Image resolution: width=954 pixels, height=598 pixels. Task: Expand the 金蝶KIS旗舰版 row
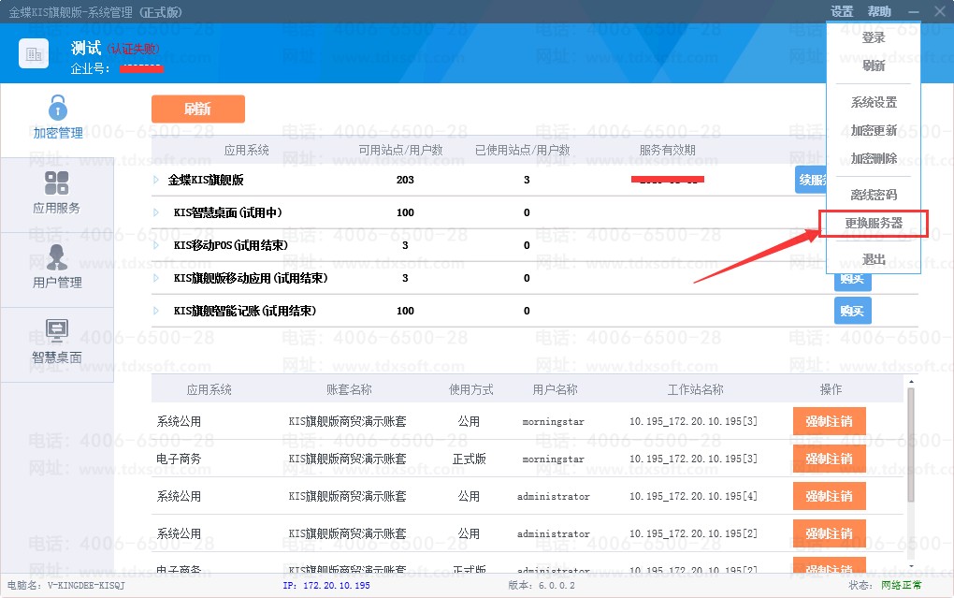coord(156,180)
